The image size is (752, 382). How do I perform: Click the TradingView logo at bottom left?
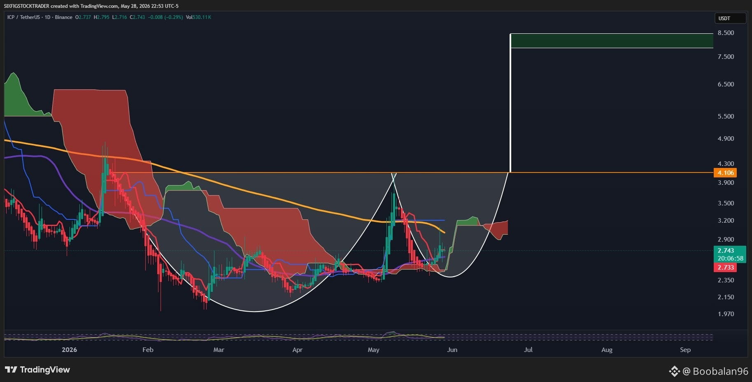coord(37,370)
